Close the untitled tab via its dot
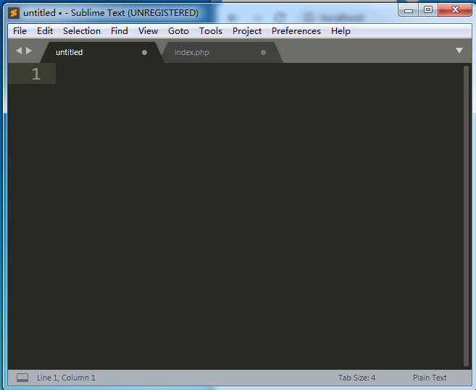The image size is (476, 390). tap(144, 53)
